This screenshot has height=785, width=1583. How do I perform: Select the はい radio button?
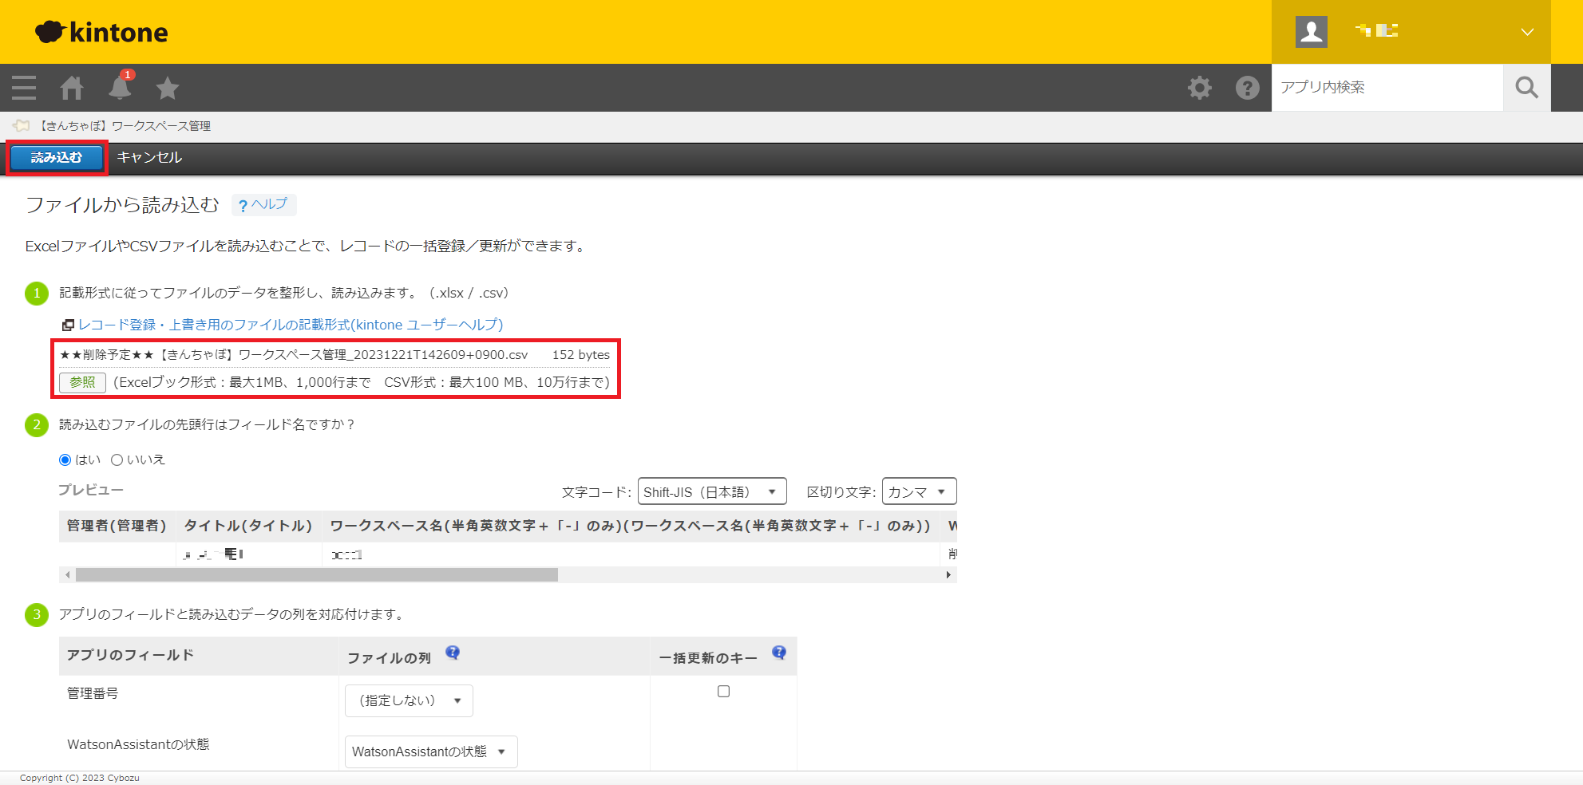point(65,460)
